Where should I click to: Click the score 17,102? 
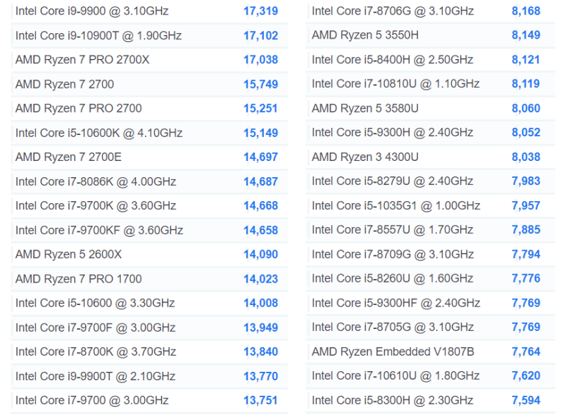click(x=260, y=36)
